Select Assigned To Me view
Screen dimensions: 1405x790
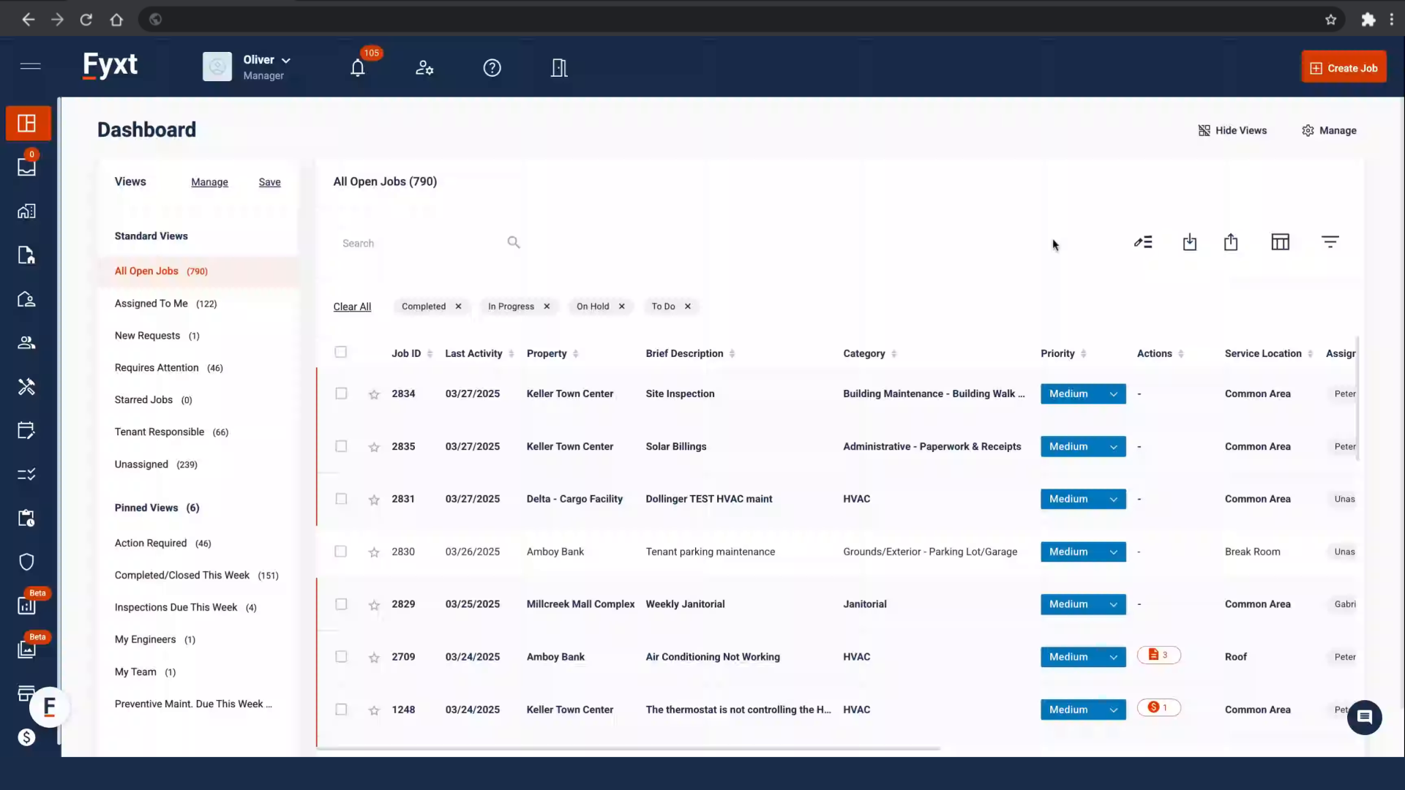click(x=165, y=304)
